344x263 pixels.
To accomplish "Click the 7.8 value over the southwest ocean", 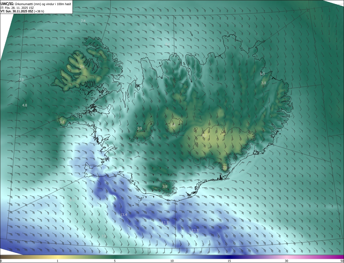I will tap(104, 236).
